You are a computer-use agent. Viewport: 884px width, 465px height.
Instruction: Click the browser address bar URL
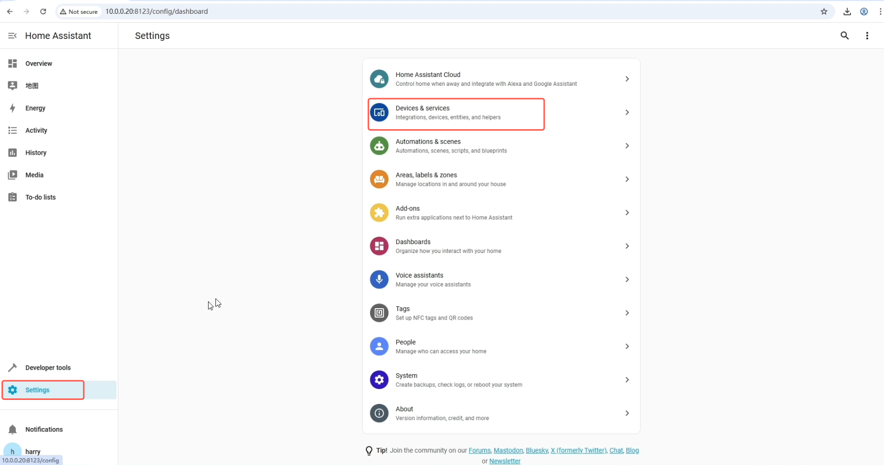tap(156, 11)
